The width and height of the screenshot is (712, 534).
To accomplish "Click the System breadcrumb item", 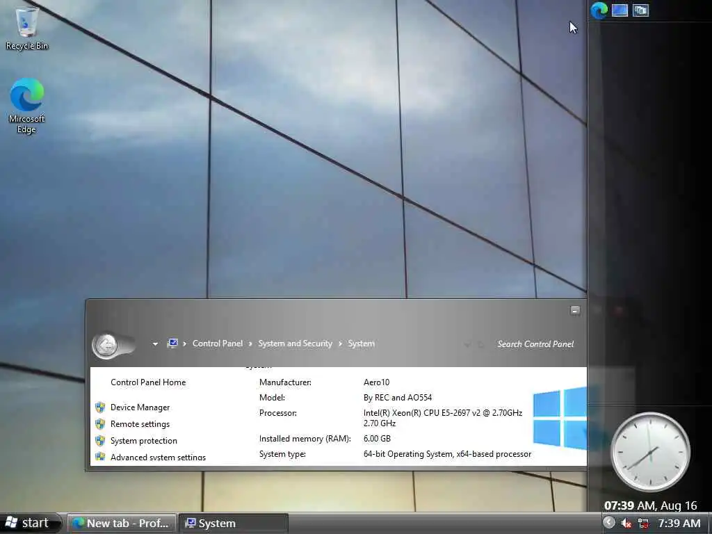I will 362,343.
